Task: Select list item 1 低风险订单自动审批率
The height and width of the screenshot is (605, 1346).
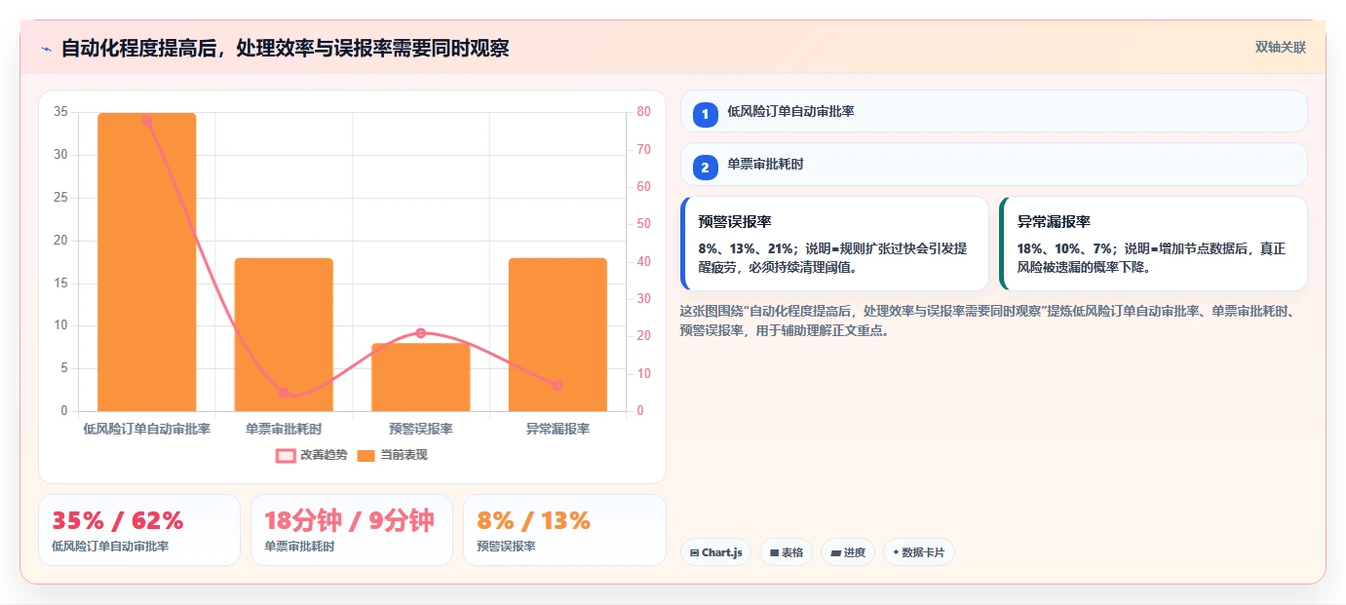Action: coord(994,111)
